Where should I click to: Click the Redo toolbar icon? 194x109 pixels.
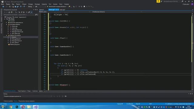click(x=24, y=7)
